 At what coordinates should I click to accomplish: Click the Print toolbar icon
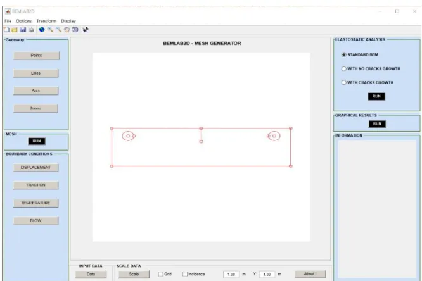point(31,30)
